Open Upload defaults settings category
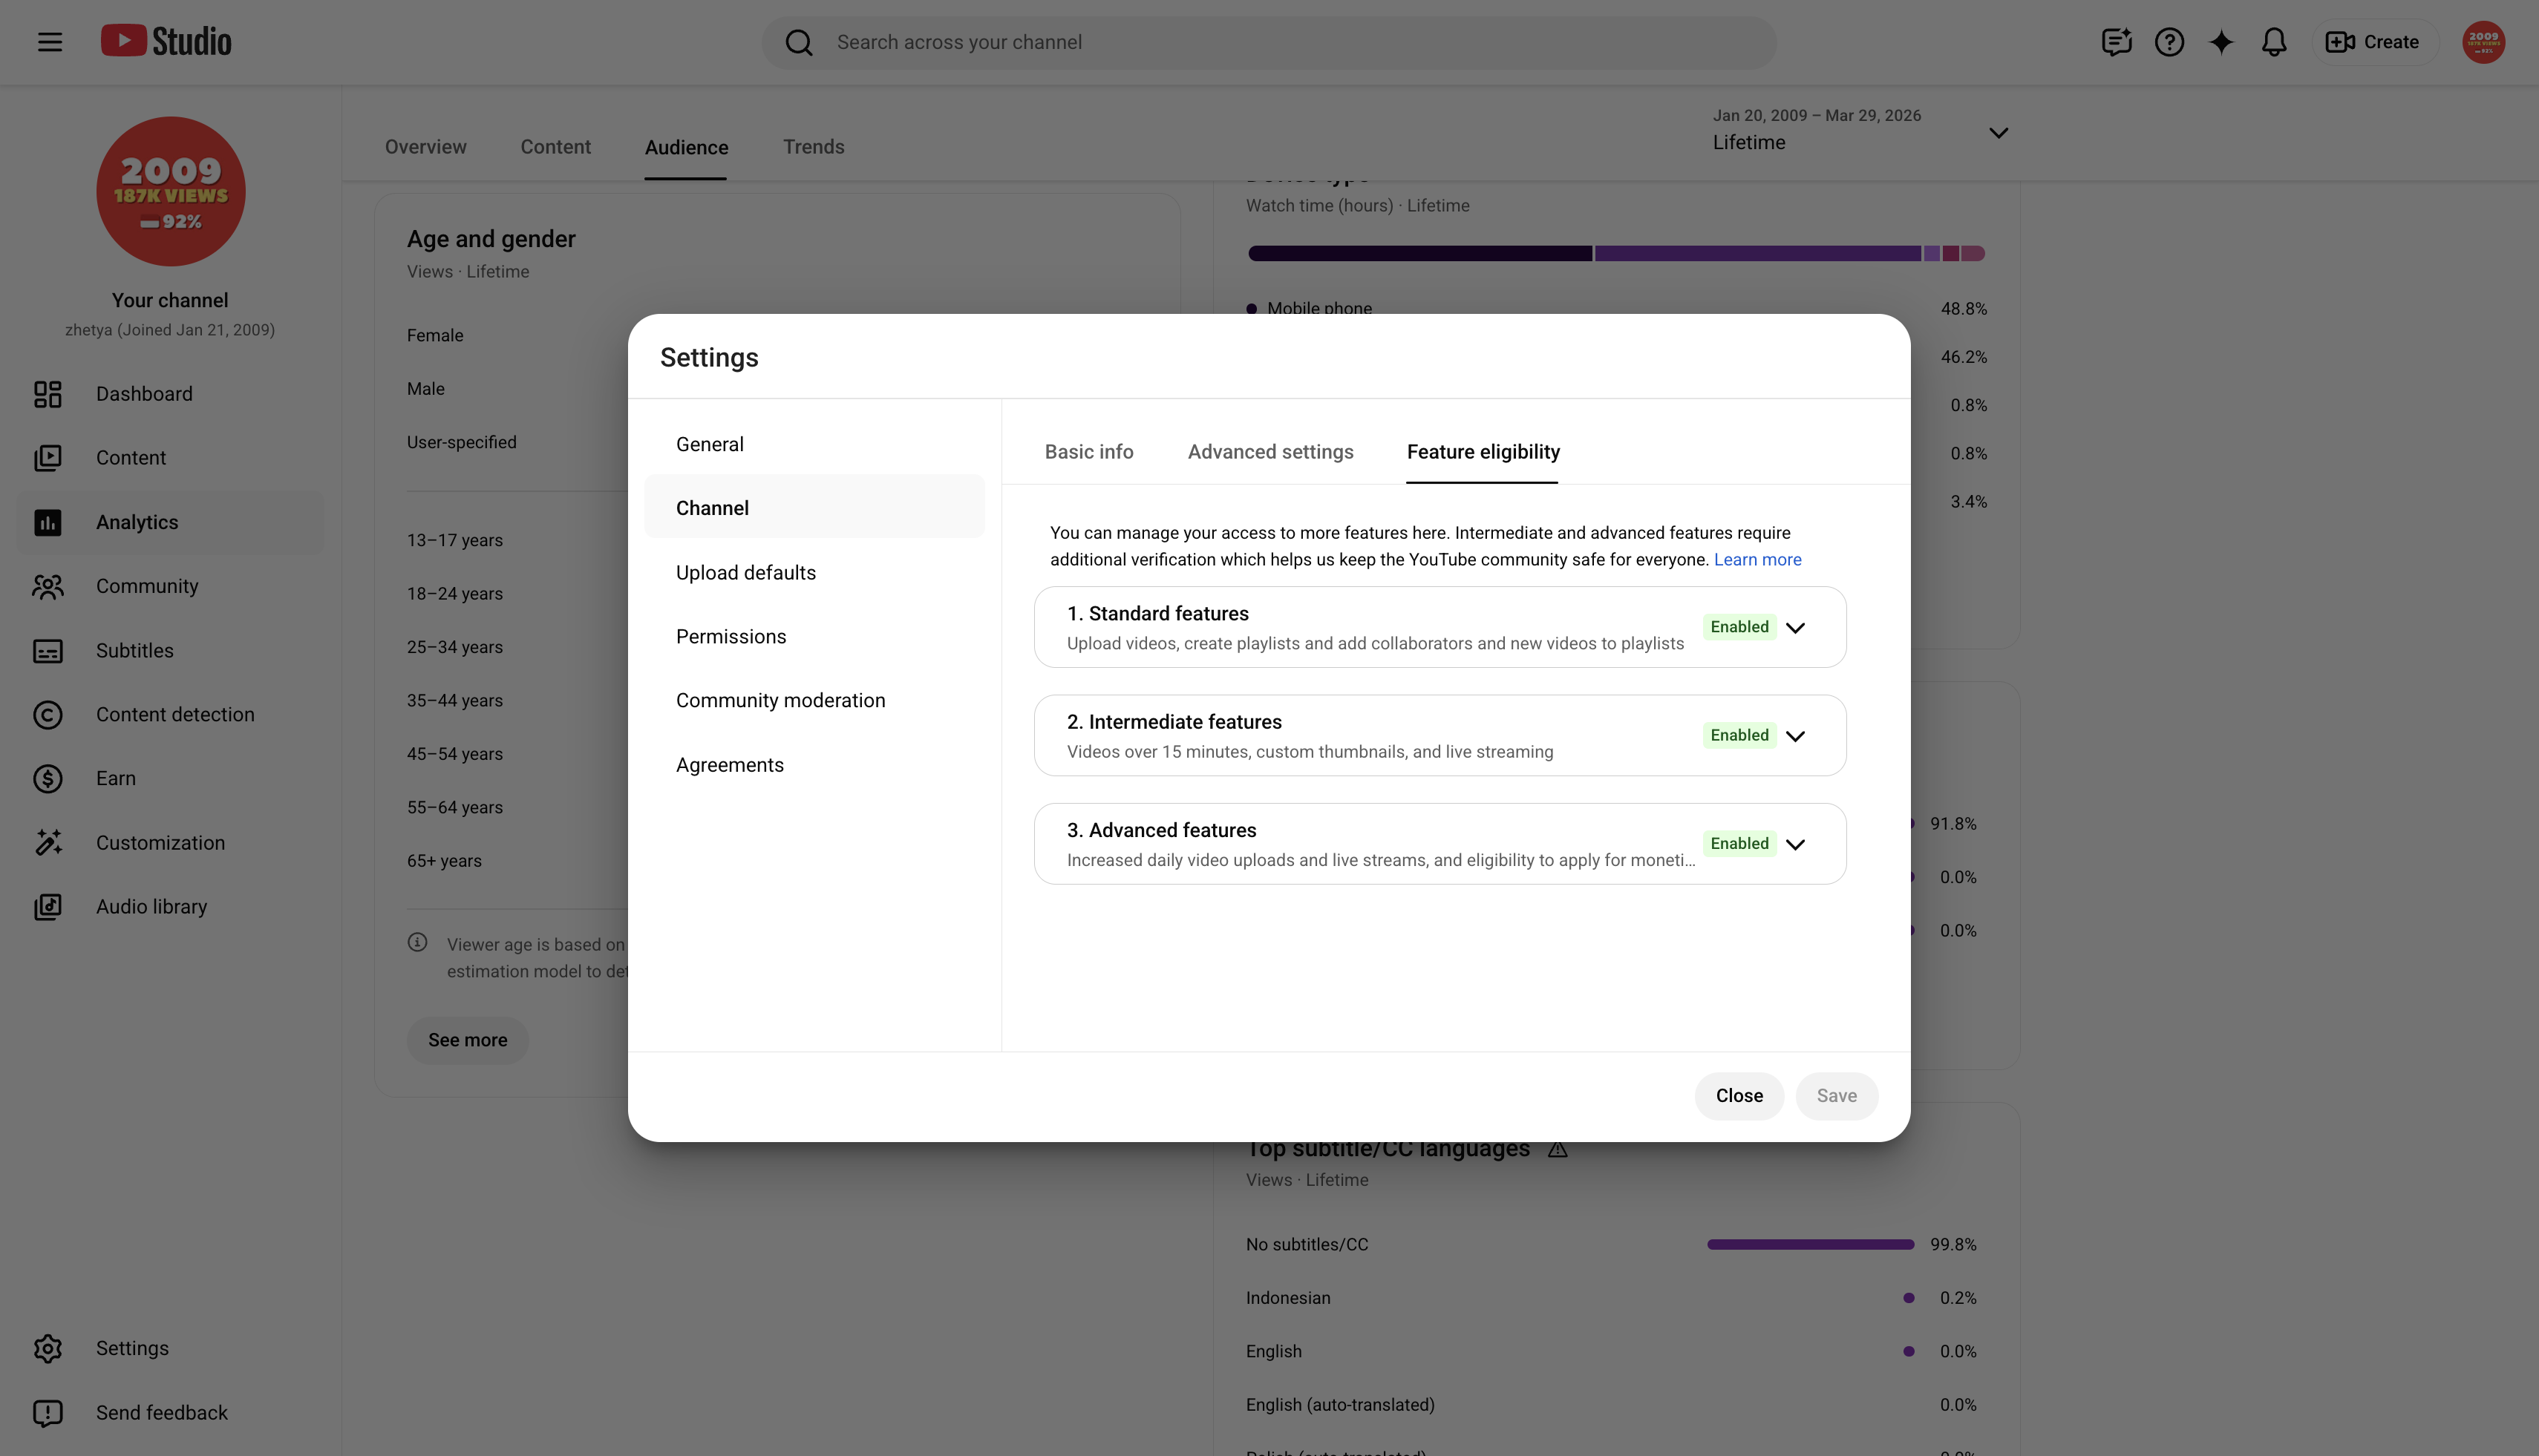The image size is (2539, 1456). click(x=814, y=573)
